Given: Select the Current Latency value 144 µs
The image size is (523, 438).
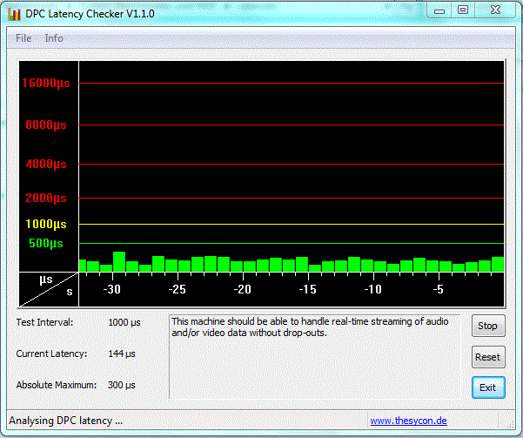Looking at the screenshot, I should (x=124, y=354).
